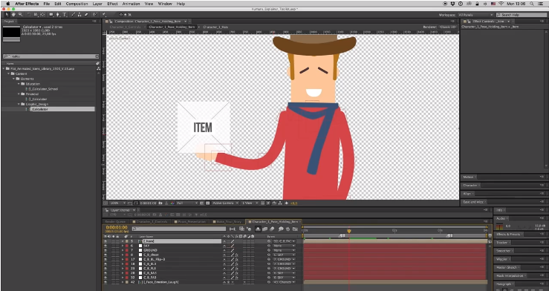Click the Fast Previews icon in viewer
Screen dimensions: 549x291
[268, 203]
